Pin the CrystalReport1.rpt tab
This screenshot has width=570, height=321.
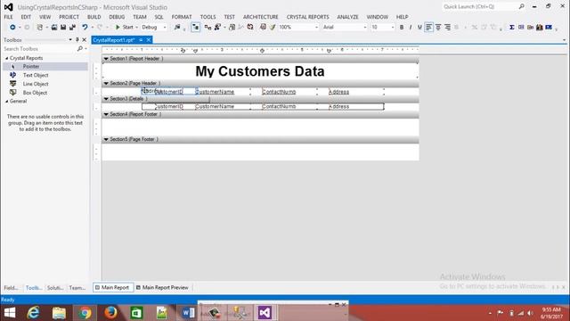141,40
